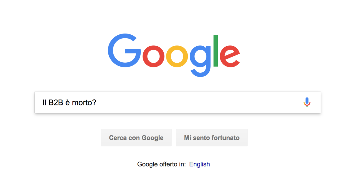Select the "è" character in the query
The image size is (355, 185).
pyautogui.click(x=68, y=103)
